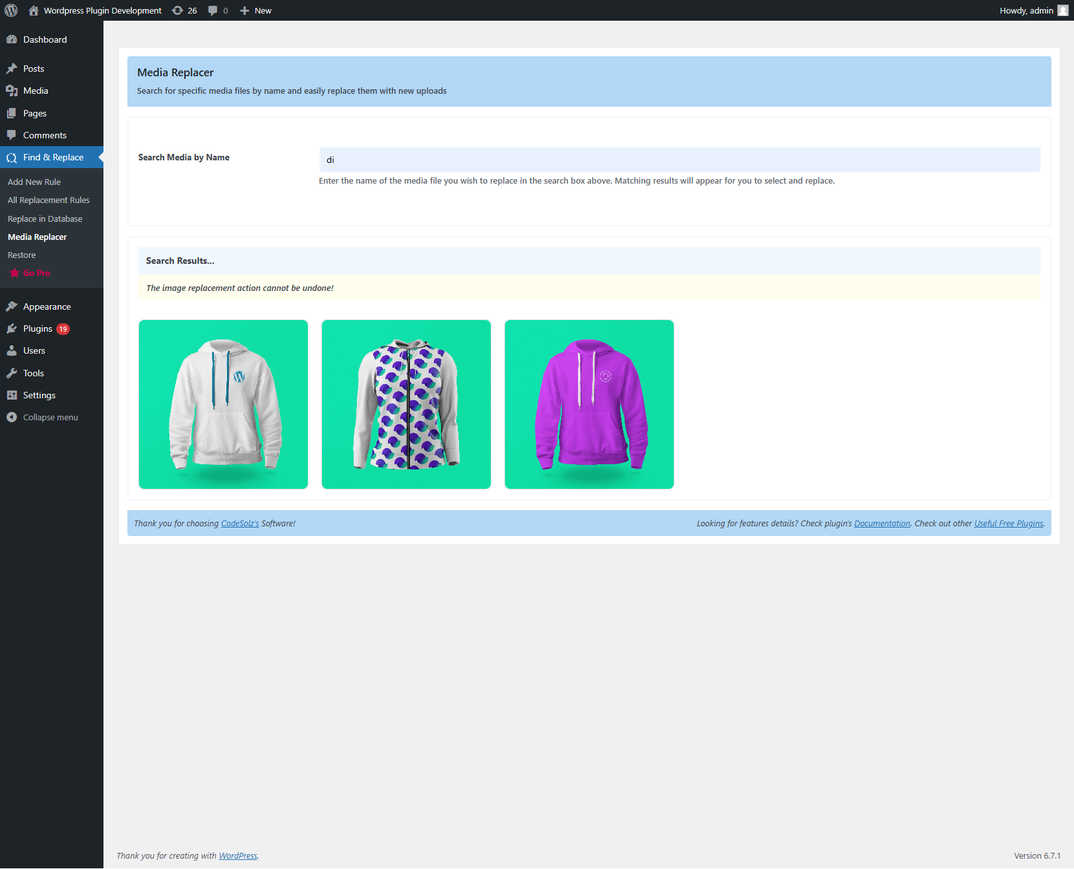The width and height of the screenshot is (1074, 869).
Task: Click the Media library icon
Action: pos(12,91)
